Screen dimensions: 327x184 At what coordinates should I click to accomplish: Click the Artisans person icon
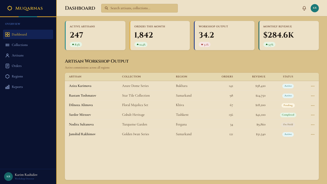pyautogui.click(x=7, y=55)
